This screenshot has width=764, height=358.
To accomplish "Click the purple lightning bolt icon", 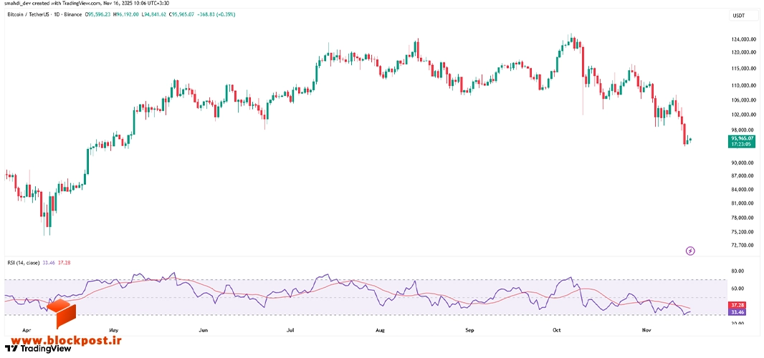I will point(690,251).
